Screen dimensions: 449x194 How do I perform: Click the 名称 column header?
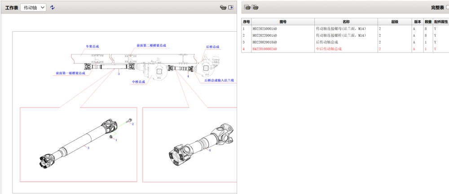click(x=346, y=22)
